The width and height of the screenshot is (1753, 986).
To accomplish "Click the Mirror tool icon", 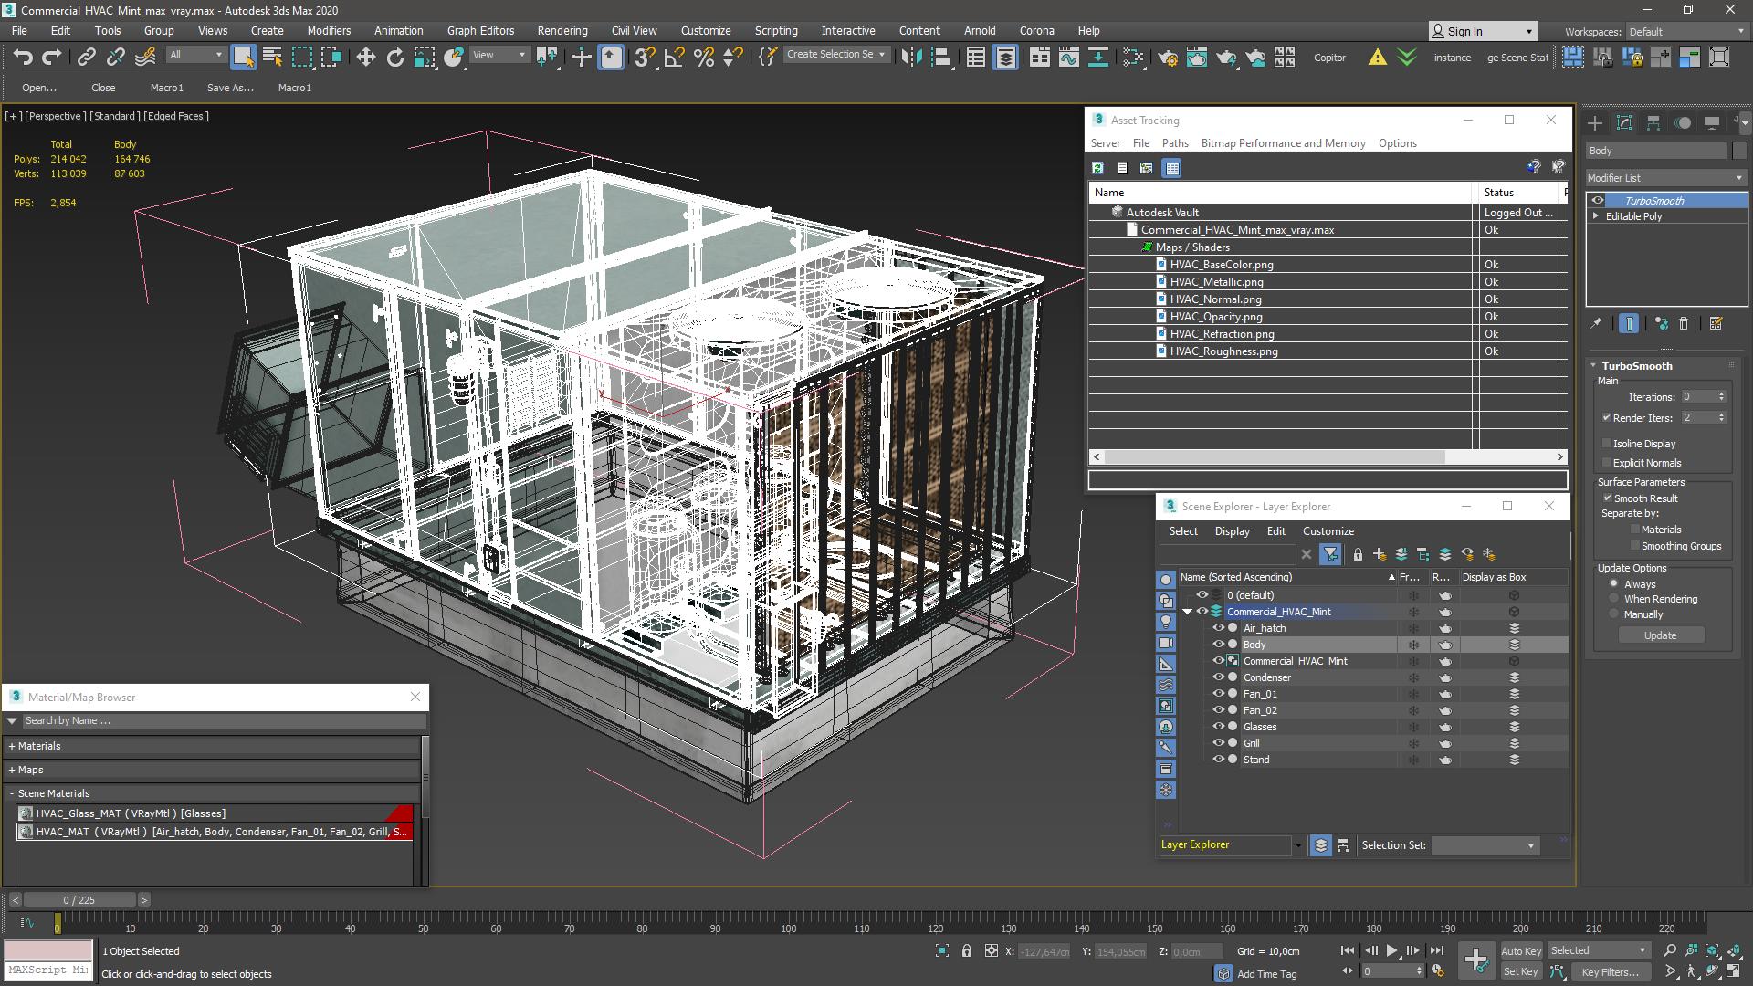I will tap(911, 57).
